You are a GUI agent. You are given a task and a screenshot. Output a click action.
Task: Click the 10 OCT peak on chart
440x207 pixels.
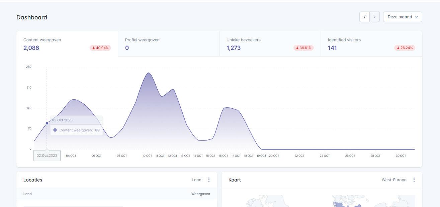click(x=148, y=73)
